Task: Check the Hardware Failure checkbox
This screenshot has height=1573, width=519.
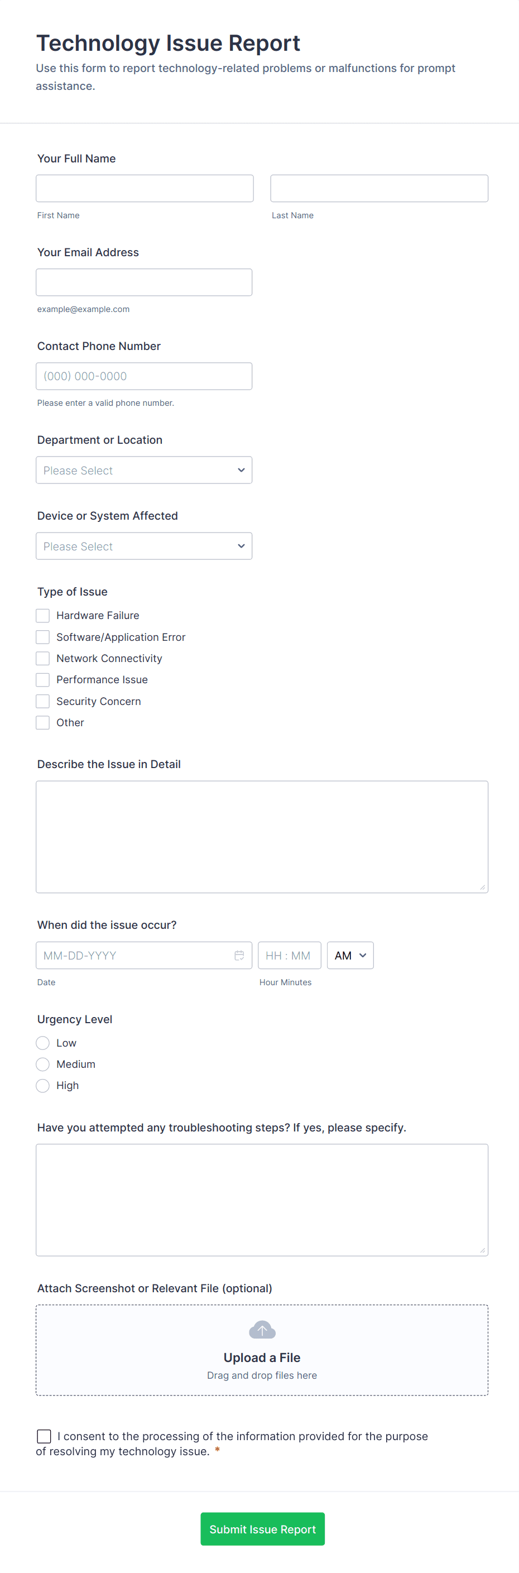Action: [x=43, y=616]
